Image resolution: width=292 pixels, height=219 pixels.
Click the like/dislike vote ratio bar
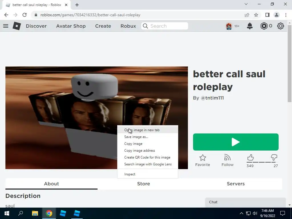262,162
